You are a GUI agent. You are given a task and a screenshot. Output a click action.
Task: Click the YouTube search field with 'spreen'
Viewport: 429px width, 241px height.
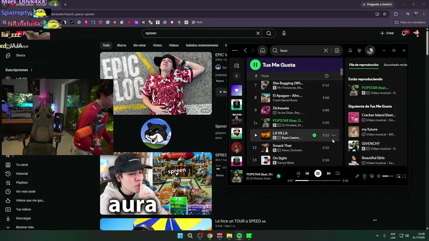click(199, 33)
